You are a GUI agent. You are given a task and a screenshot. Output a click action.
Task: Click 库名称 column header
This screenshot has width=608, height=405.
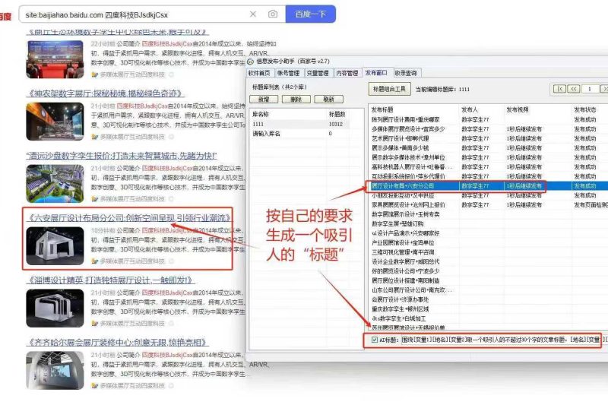(x=261, y=114)
